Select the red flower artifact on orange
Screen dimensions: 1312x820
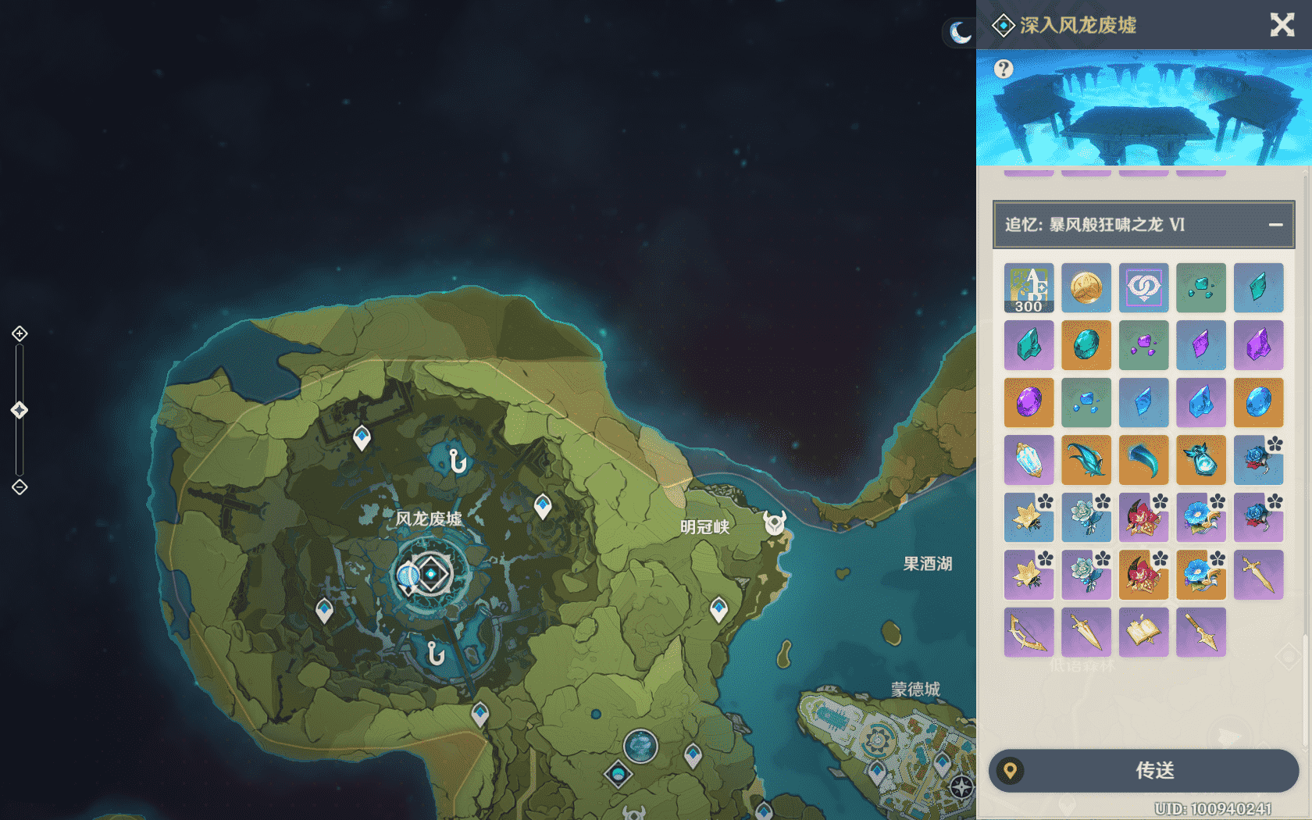tap(1143, 575)
